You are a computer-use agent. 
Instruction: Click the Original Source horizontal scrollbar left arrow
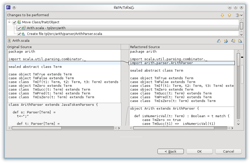pos(10,128)
